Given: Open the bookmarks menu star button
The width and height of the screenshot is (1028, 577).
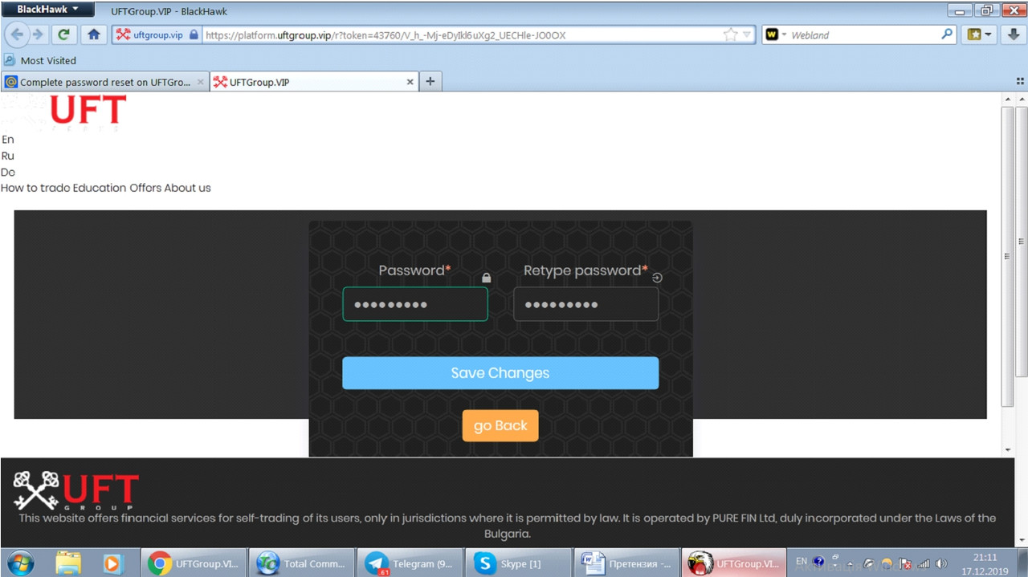Looking at the screenshot, I should click(x=980, y=35).
